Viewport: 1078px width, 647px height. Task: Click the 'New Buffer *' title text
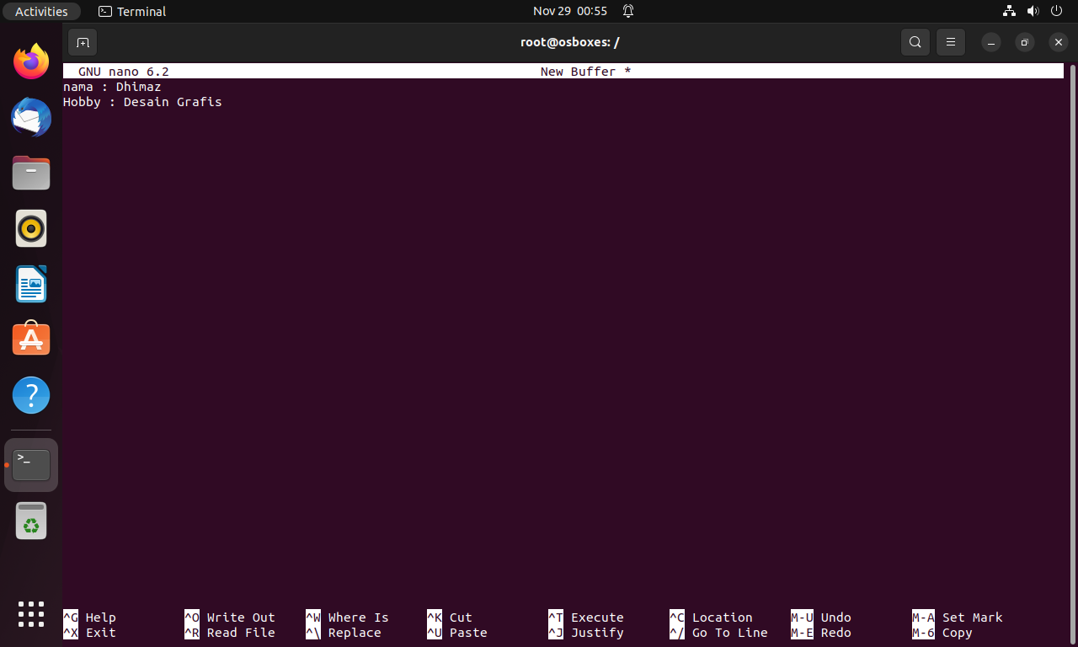click(585, 72)
